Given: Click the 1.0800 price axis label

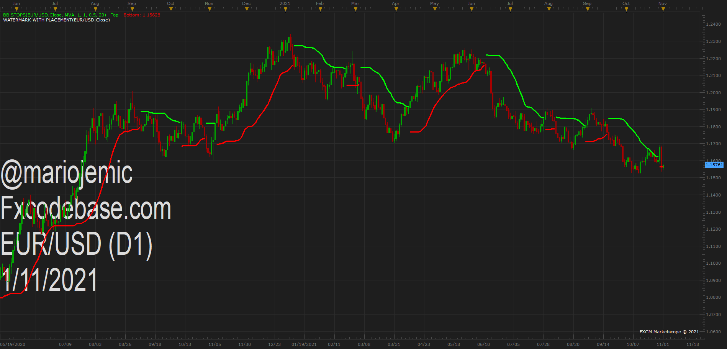Looking at the screenshot, I should pos(713,297).
